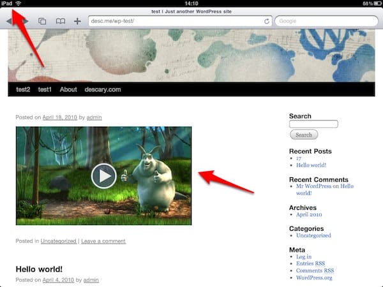This screenshot has height=287, width=383.
Task: Click the Leave a comment link
Action: [103, 241]
